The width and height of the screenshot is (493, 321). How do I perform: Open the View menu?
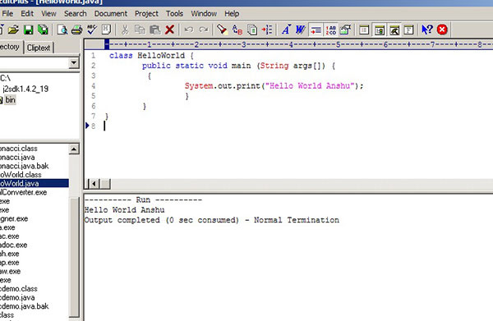pyautogui.click(x=48, y=14)
